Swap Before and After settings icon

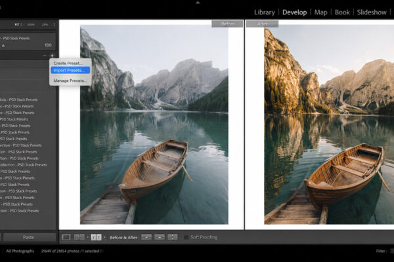(172, 237)
